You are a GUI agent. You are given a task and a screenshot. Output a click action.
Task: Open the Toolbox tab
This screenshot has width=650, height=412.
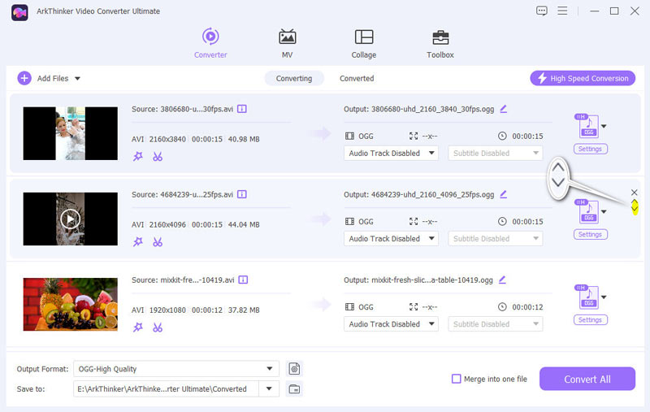coord(440,43)
